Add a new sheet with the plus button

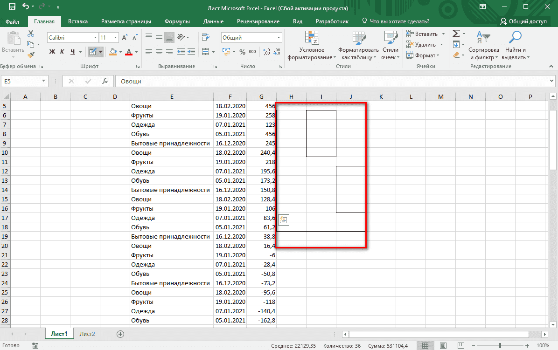point(119,334)
